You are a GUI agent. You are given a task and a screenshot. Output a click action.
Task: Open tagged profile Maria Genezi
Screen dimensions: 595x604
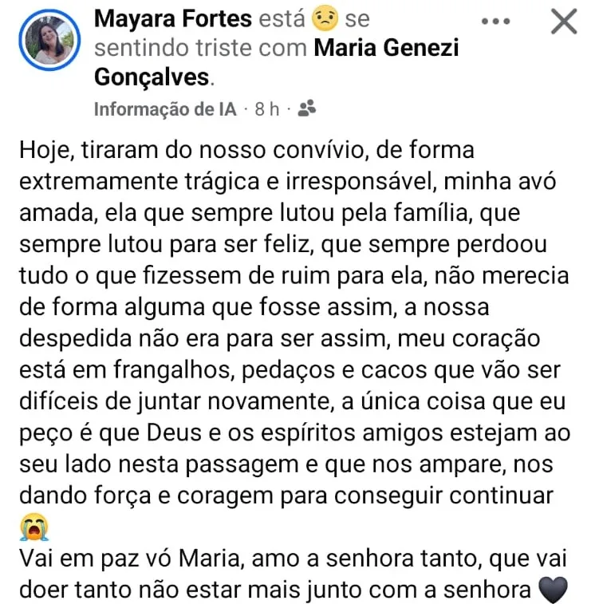386,48
